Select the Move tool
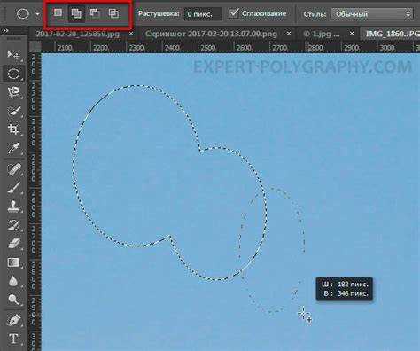 13,54
